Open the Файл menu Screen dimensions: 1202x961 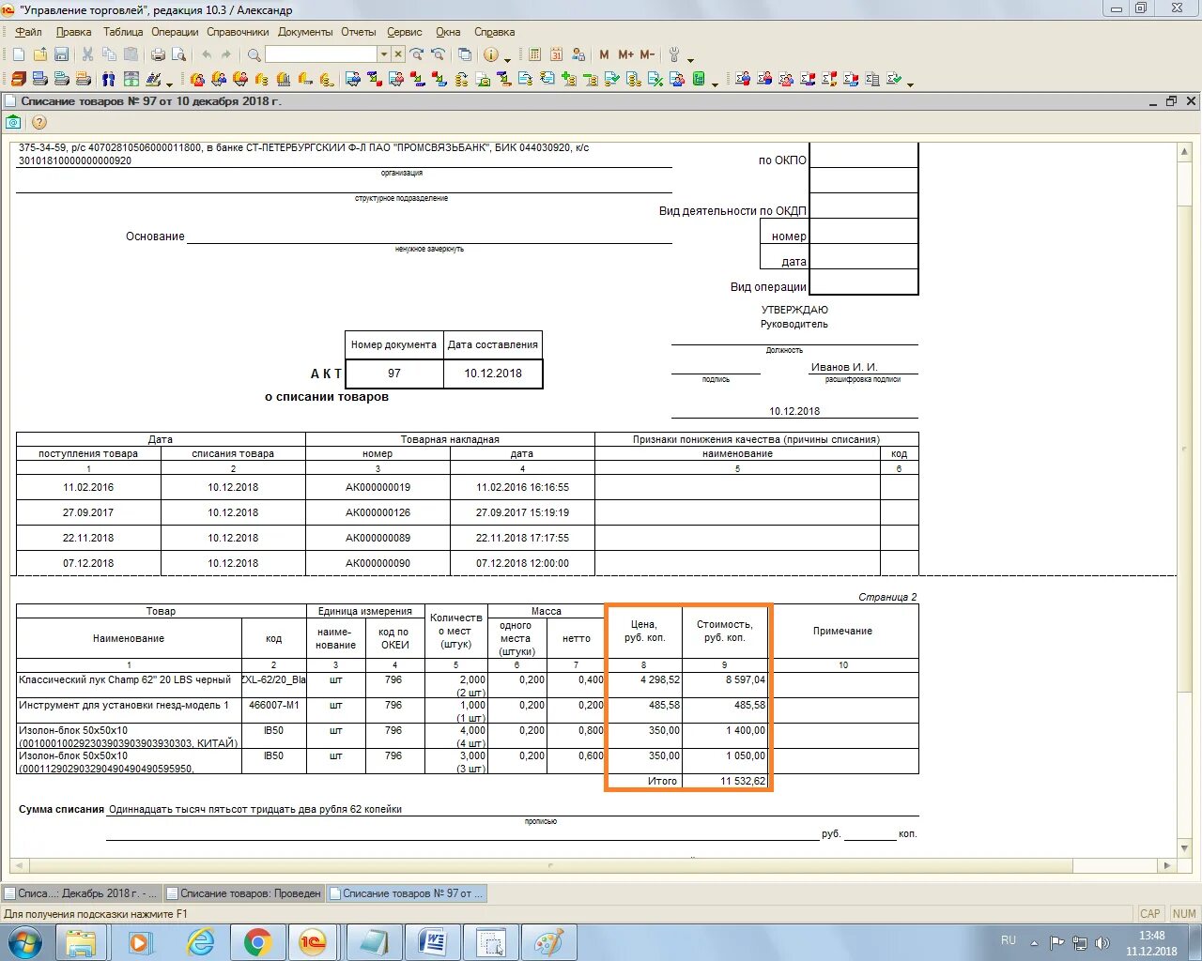[x=28, y=32]
